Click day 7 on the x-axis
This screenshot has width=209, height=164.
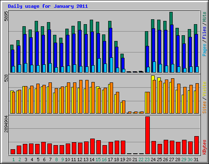pos(50,159)
